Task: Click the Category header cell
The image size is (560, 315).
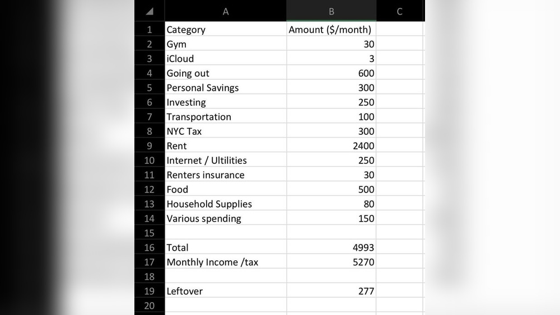Action: [225, 30]
